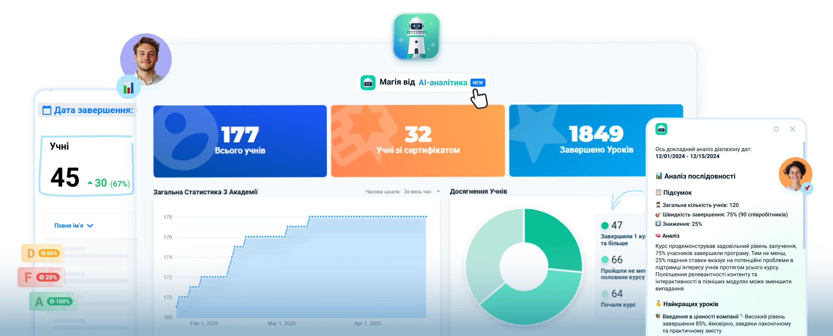
Task: Open the AI panel settings gear
Action: tap(776, 129)
